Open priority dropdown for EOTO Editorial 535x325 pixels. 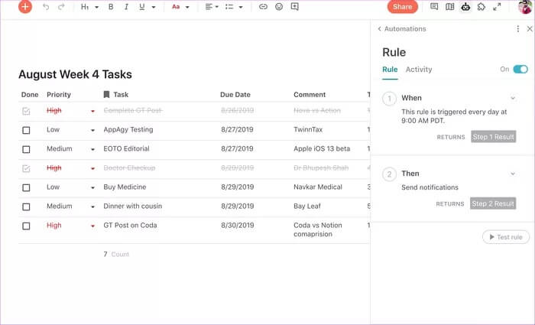[92, 149]
